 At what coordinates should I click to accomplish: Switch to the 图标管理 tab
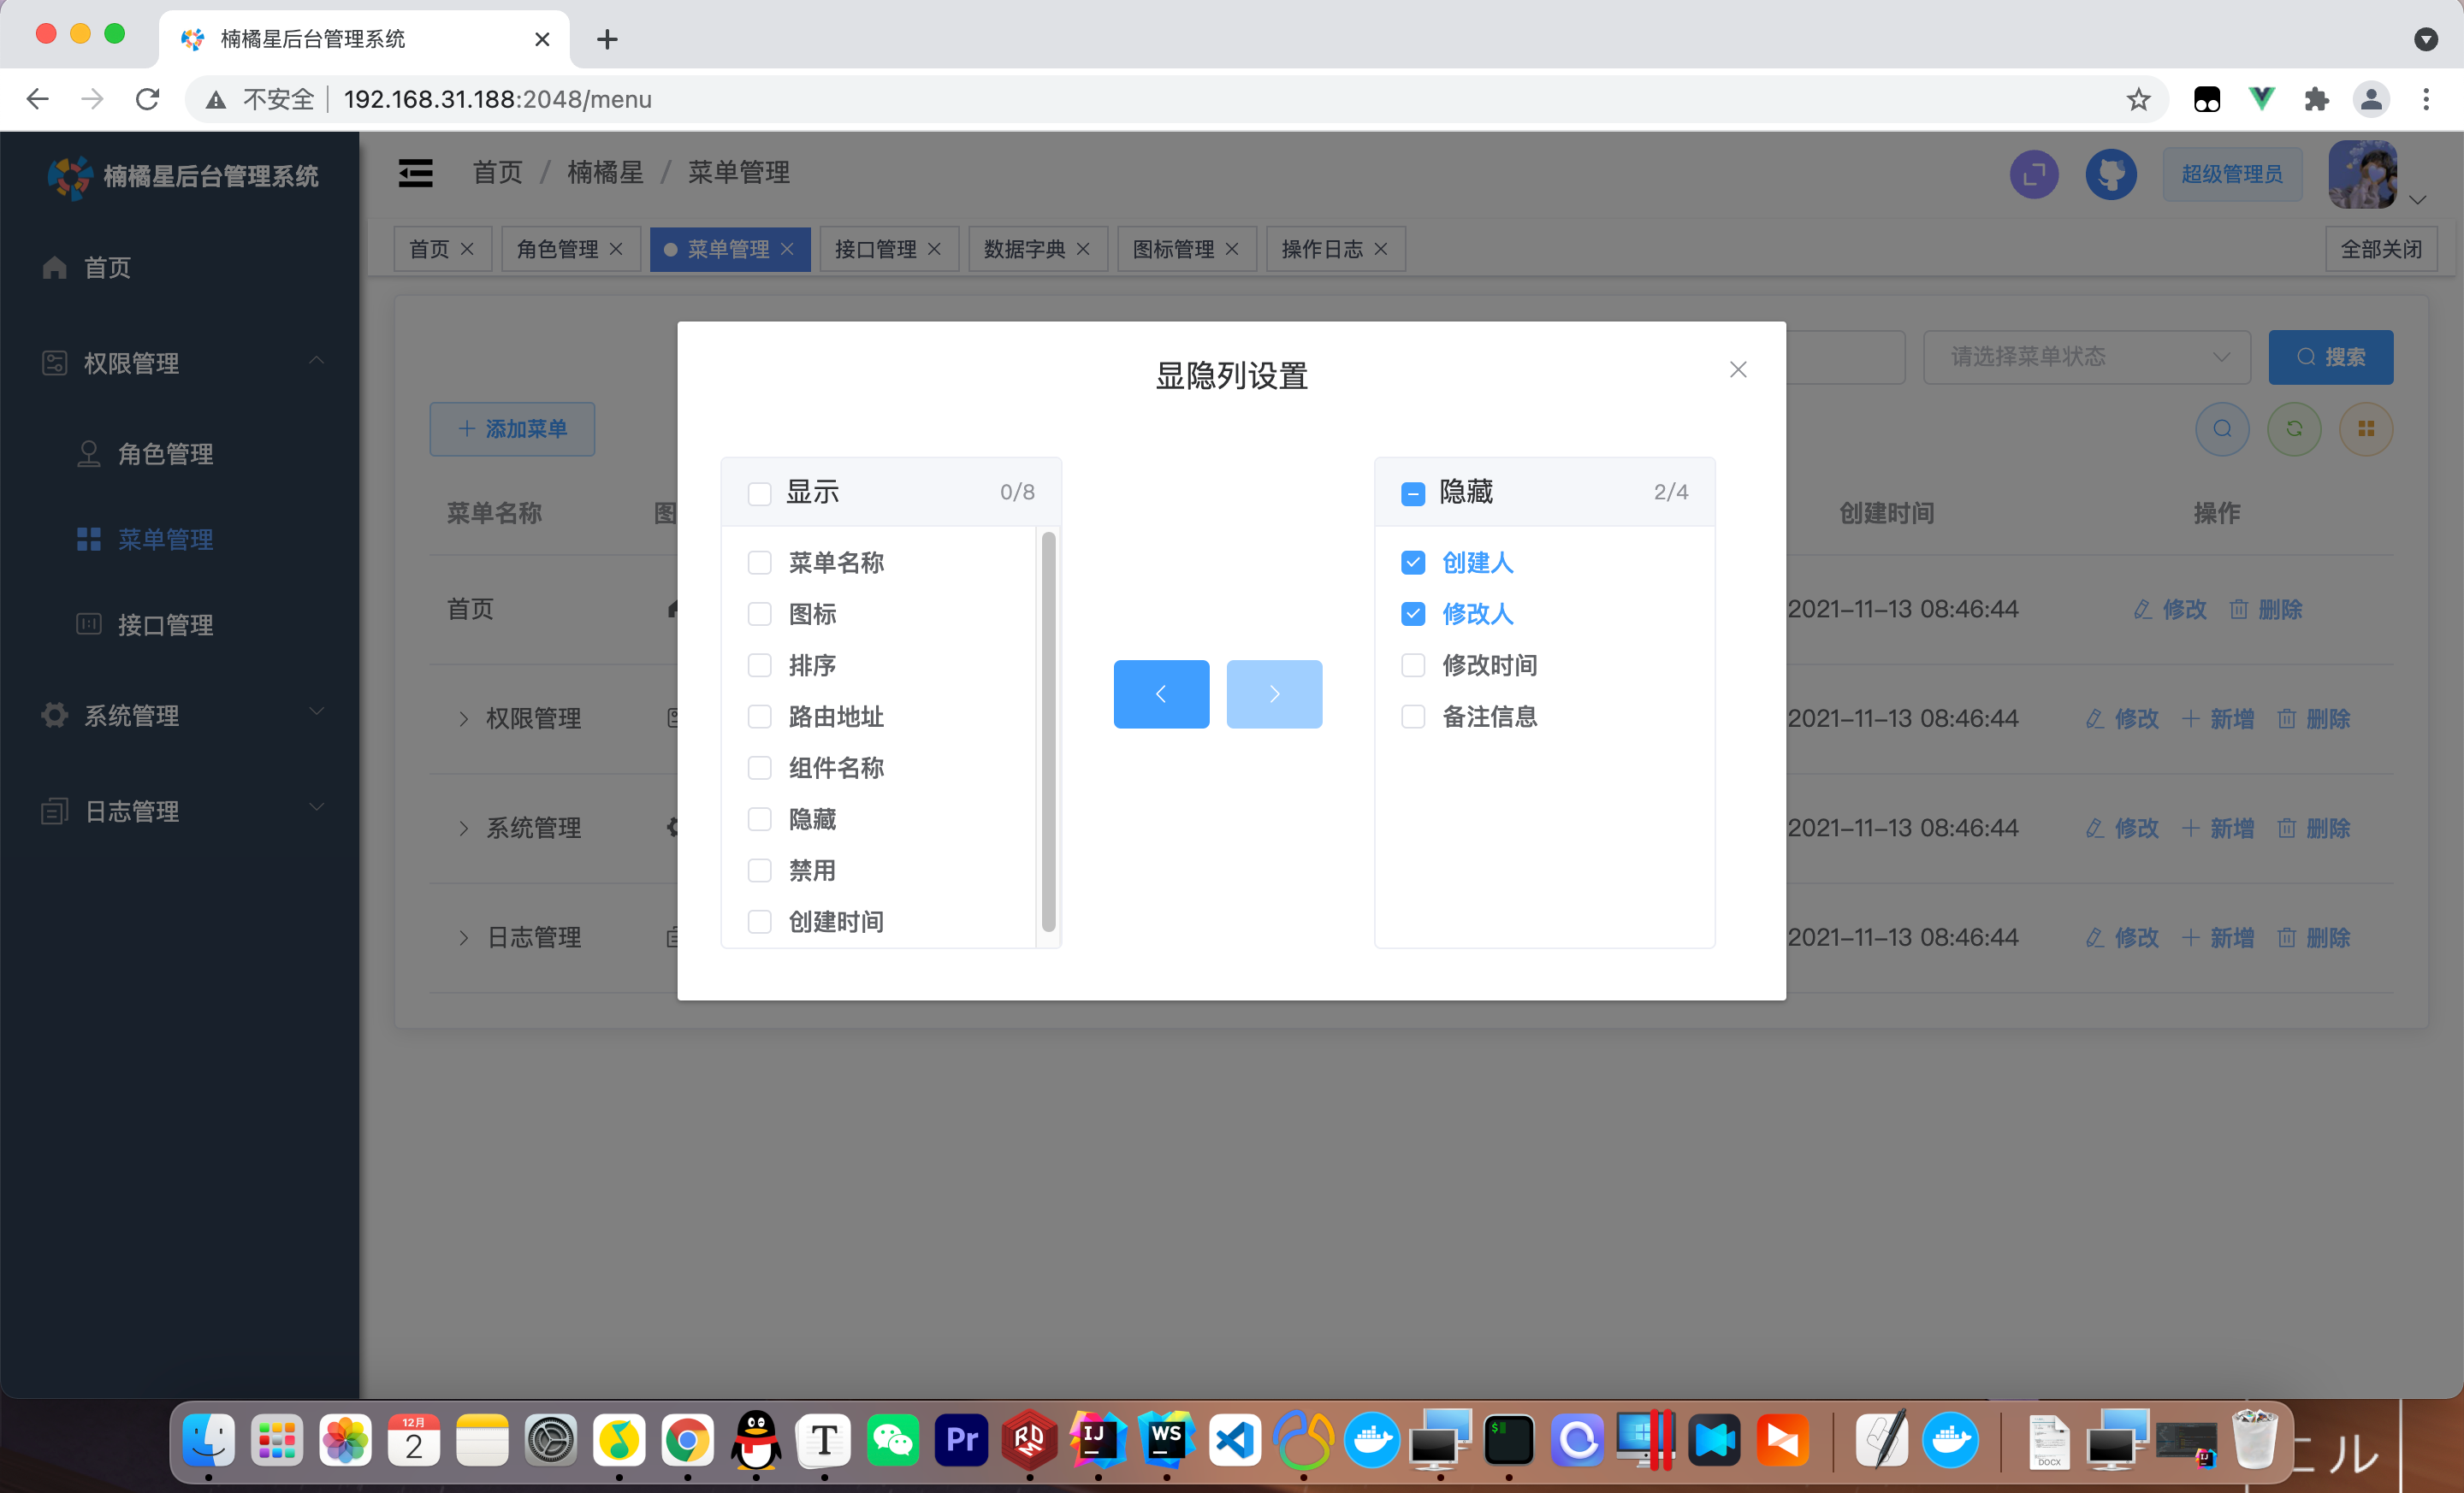point(1175,249)
